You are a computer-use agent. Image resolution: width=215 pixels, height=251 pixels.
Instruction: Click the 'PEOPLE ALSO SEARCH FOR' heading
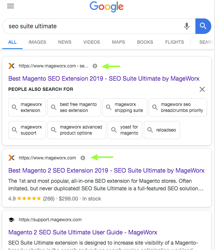coord(41,89)
